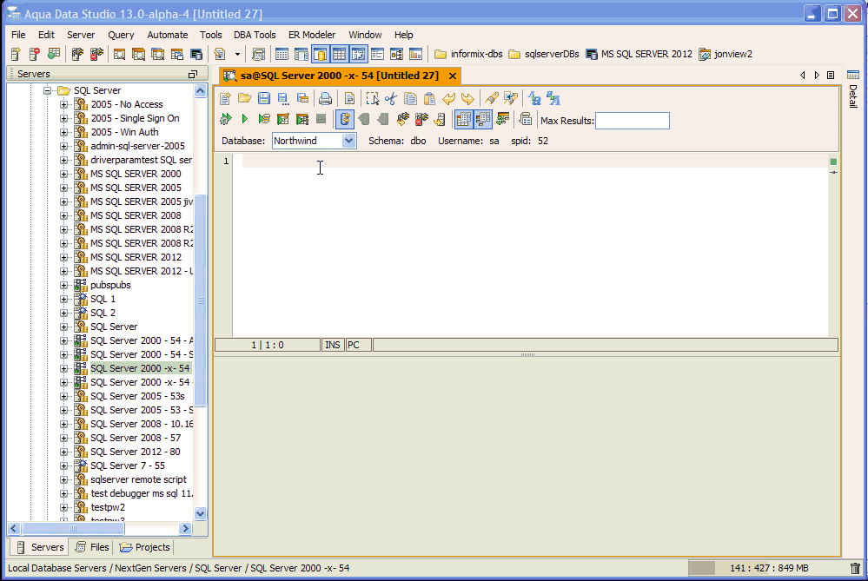This screenshot has width=868, height=581.
Task: Open the ER Modeler menu
Action: tap(312, 35)
